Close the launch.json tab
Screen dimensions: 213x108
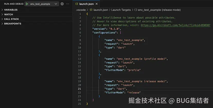coord(96,4)
